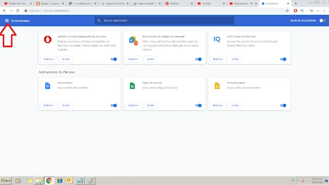Switch to the Blogger tab
Viewport: 329px width, 185px height.
(50, 4)
